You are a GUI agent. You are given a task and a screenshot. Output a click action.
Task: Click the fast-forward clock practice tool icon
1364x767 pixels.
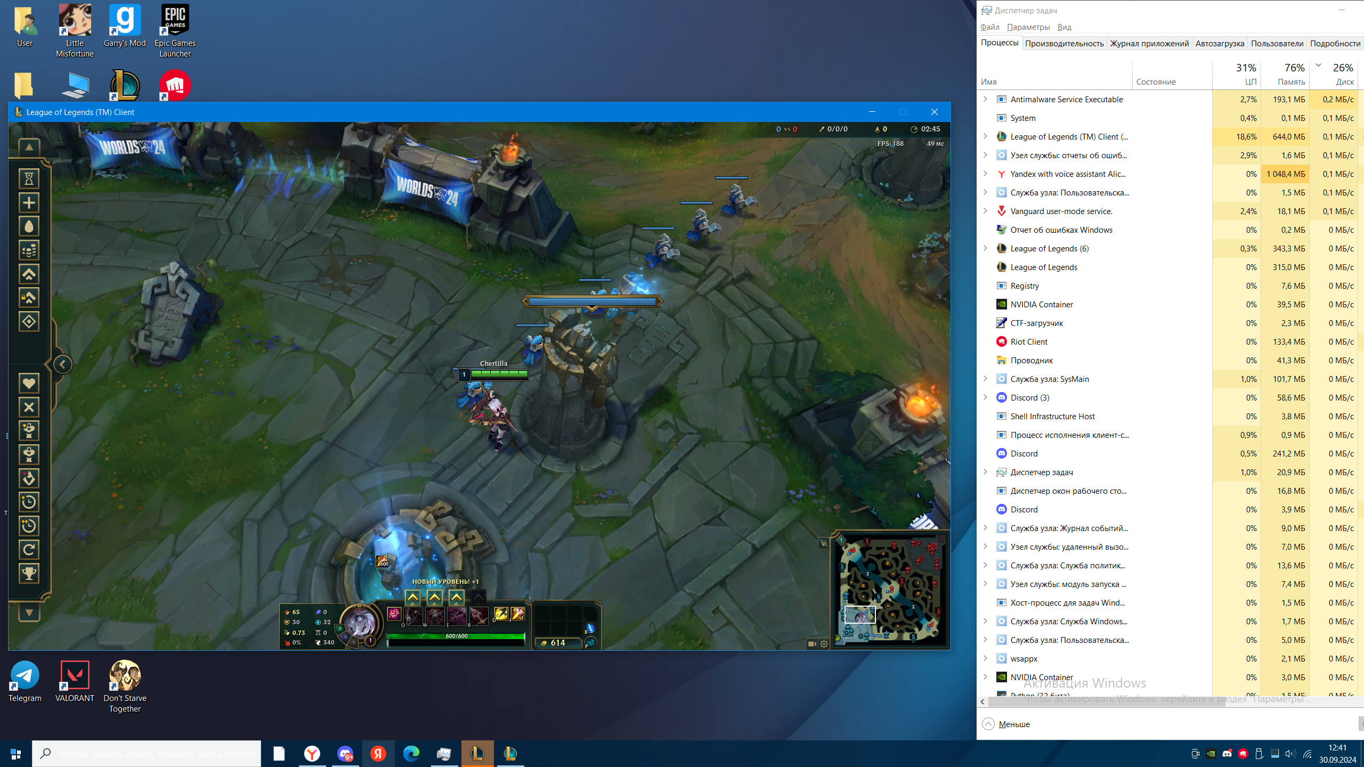click(x=29, y=526)
